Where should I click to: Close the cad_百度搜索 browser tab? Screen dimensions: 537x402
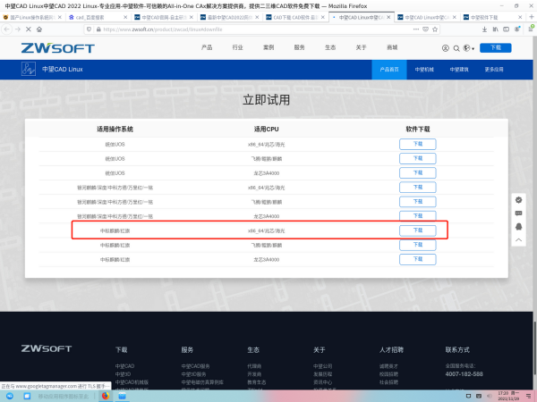(x=125, y=17)
